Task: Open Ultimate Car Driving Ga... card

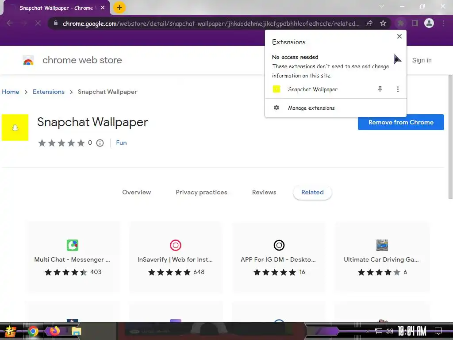Action: click(382, 257)
